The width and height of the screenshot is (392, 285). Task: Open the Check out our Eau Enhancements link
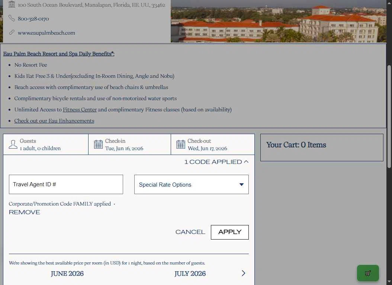pyautogui.click(x=54, y=121)
